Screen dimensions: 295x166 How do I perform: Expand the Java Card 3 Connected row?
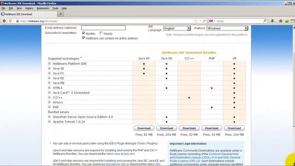[x=49, y=93]
